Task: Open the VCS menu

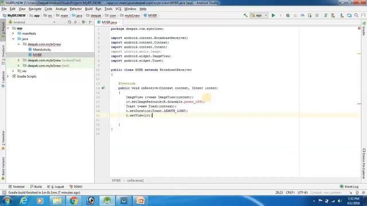Action: click(118, 9)
